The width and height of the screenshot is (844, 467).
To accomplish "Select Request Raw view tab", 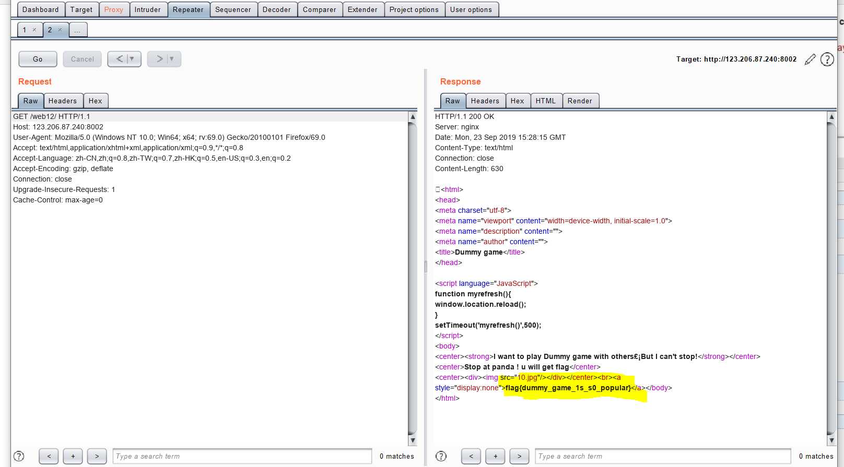I will pyautogui.click(x=30, y=101).
